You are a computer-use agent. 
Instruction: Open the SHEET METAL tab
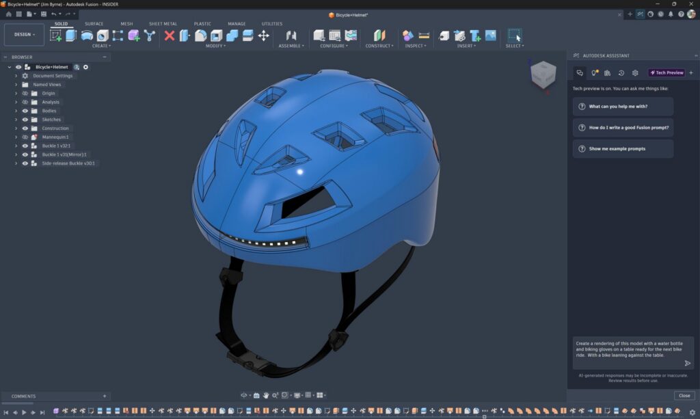pyautogui.click(x=163, y=24)
